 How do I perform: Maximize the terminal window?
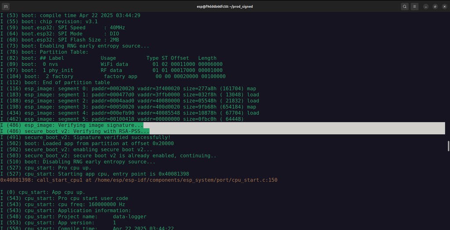(x=435, y=6)
